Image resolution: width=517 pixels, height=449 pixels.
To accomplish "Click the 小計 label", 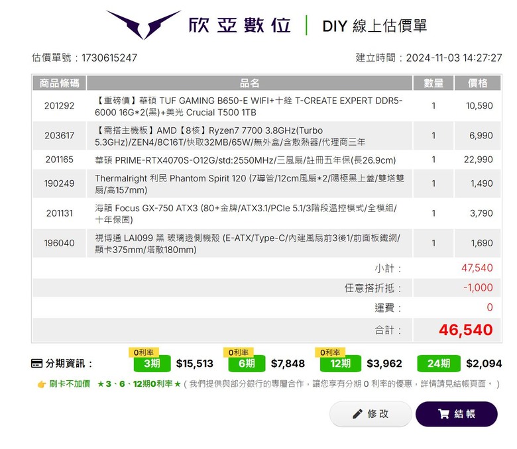I will click(x=388, y=268).
